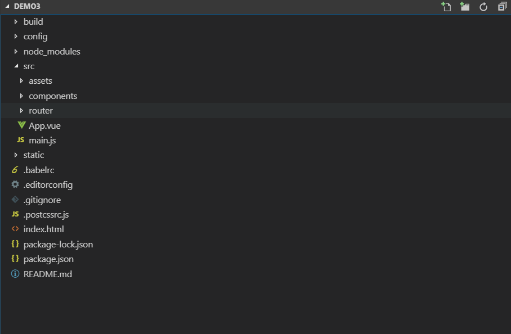Open the build folder
Image resolution: width=511 pixels, height=334 pixels.
[33, 21]
